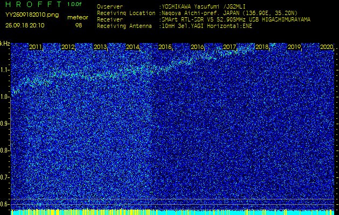The image size is (339, 215).
Task: Click the 2013 time marker
Action: (x=100, y=47)
